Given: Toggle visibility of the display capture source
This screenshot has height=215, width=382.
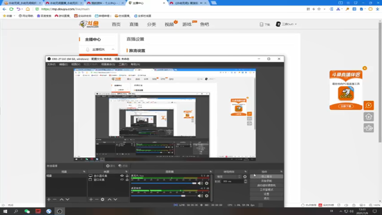Looking at the screenshot, I should [122, 176].
